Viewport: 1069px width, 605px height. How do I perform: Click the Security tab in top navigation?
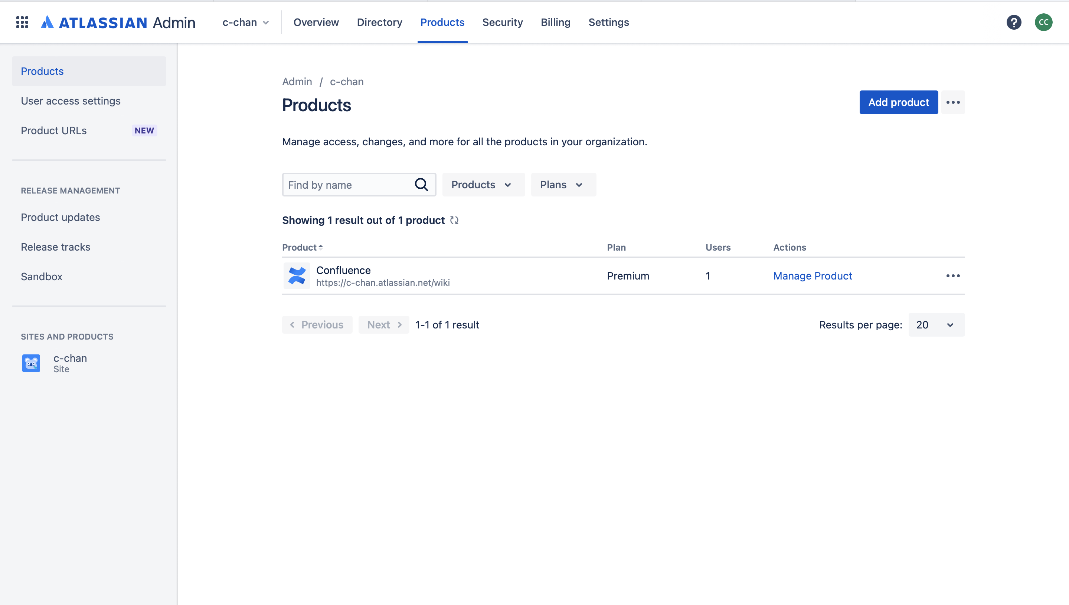pos(503,22)
